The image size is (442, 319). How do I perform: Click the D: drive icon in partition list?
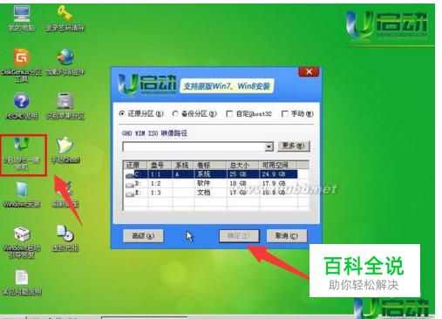[x=130, y=185]
